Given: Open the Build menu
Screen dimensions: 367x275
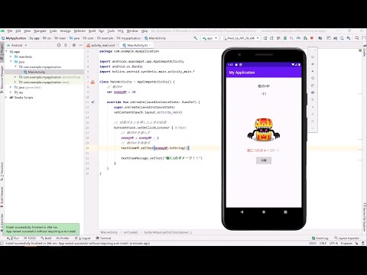Looking at the screenshot, I should [92, 31].
